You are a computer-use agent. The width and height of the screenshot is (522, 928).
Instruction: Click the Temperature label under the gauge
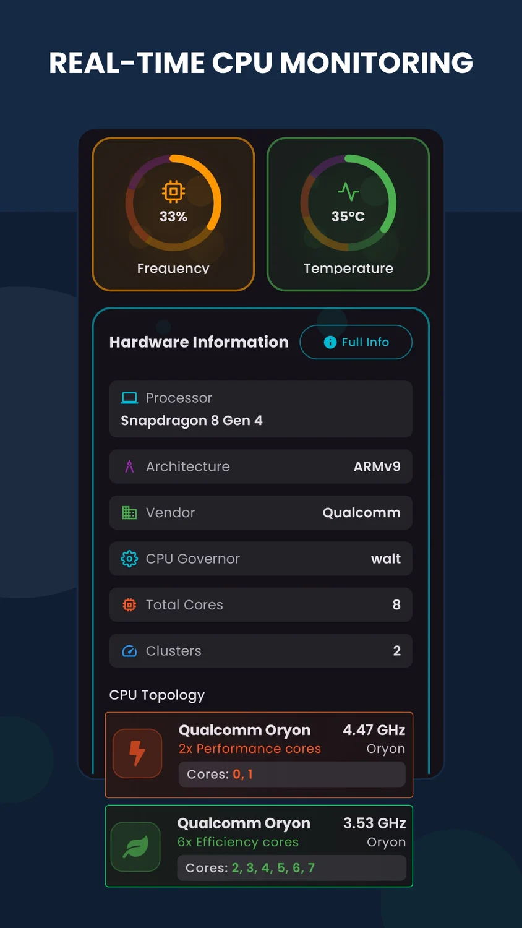click(348, 269)
